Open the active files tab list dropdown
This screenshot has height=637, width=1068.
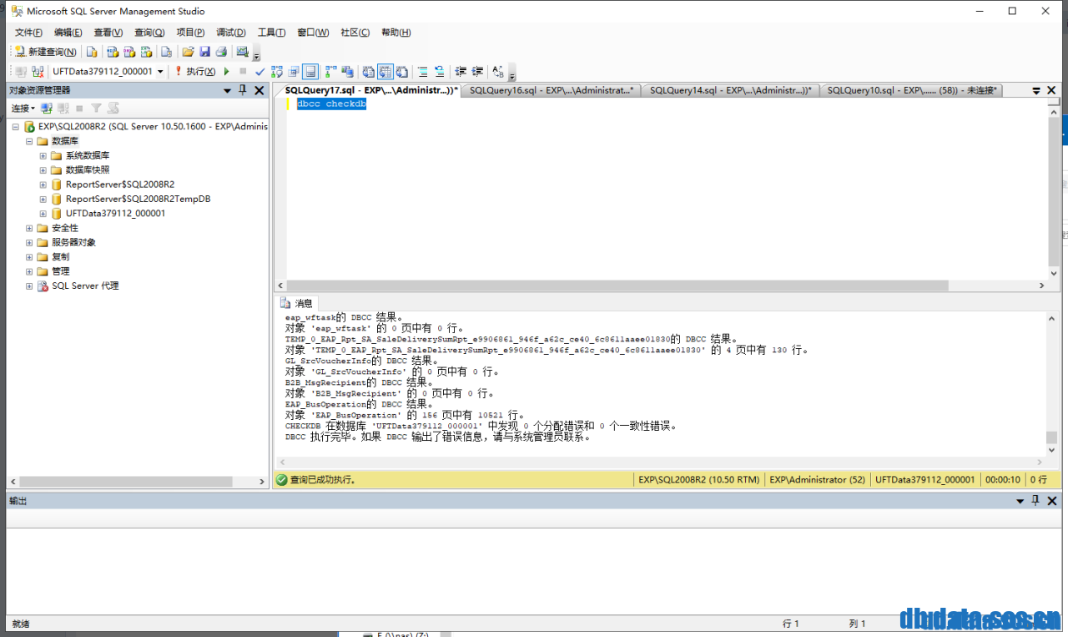pyautogui.click(x=1036, y=90)
